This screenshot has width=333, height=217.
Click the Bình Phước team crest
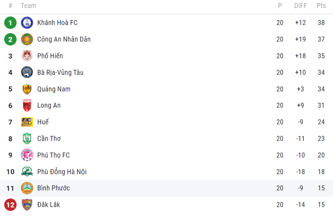pos(27,188)
